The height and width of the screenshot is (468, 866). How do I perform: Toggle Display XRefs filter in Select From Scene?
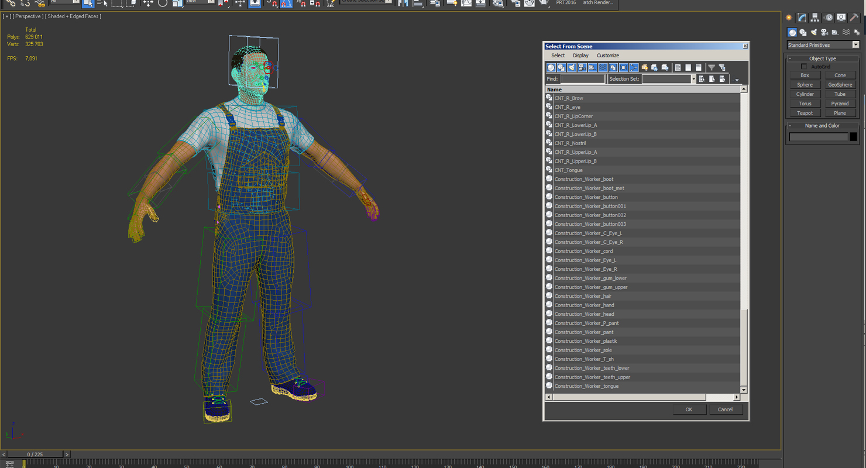click(623, 68)
